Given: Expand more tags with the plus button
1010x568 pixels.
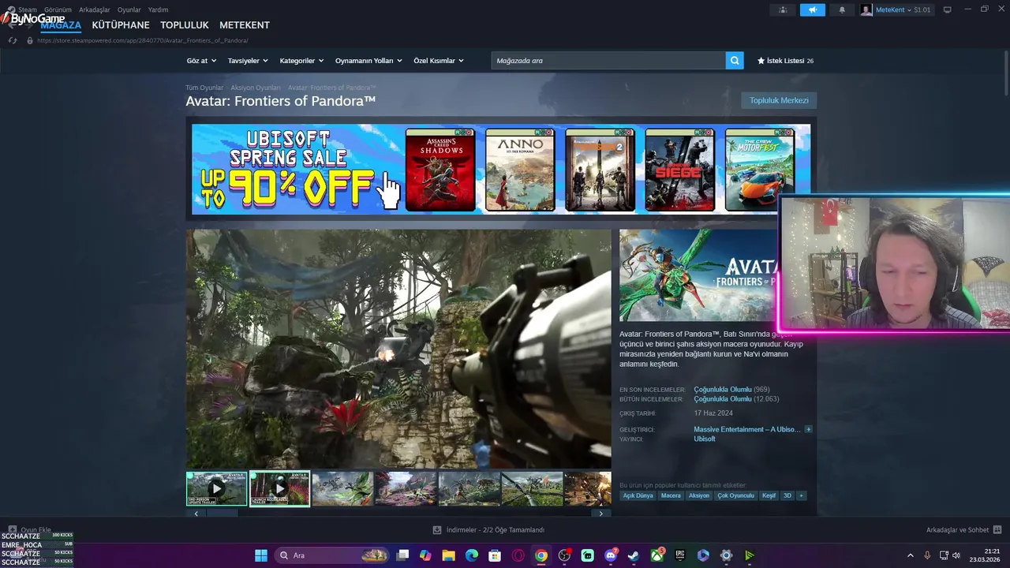Looking at the screenshot, I should click(801, 495).
